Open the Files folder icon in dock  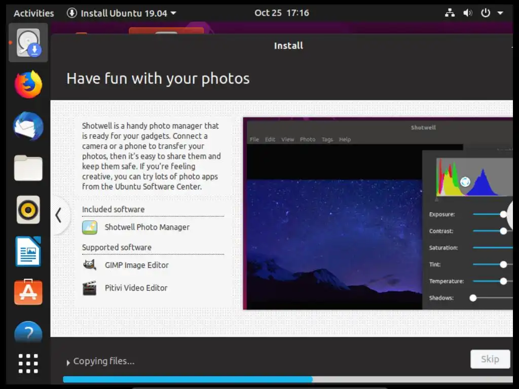[x=28, y=168]
